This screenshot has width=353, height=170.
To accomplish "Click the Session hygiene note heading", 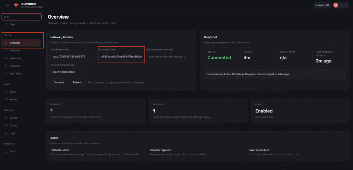I will (160, 150).
